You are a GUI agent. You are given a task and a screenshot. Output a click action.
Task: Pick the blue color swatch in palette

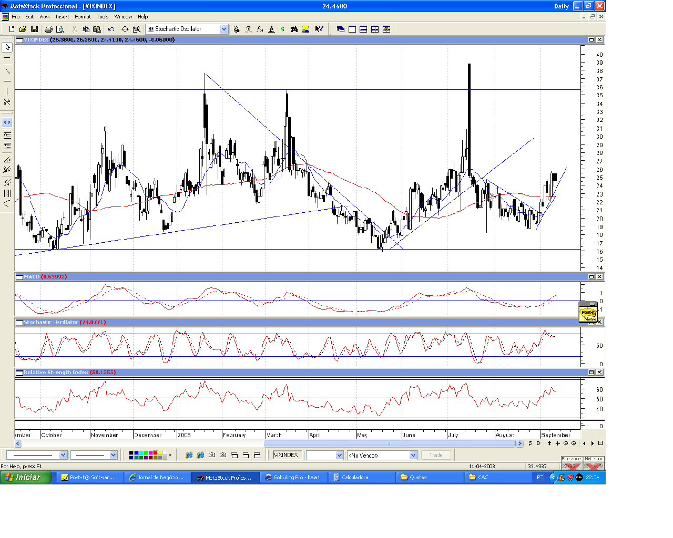coord(136,453)
